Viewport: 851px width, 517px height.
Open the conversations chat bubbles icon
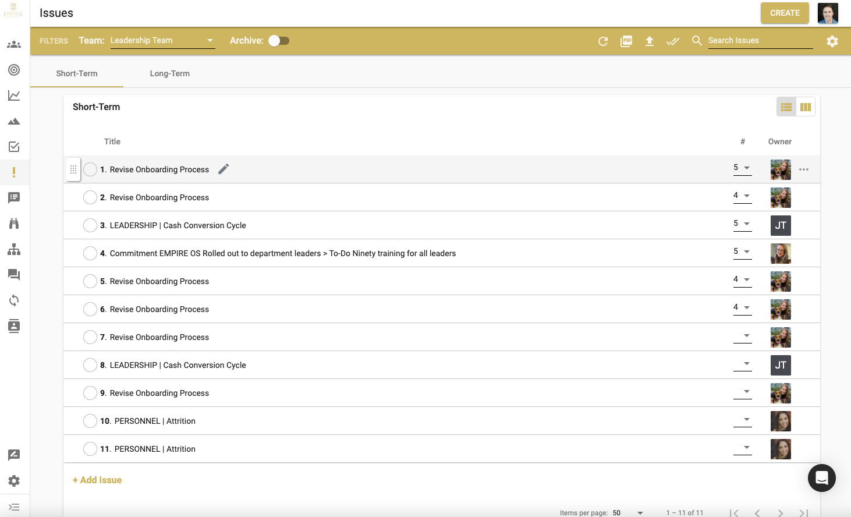click(x=14, y=275)
